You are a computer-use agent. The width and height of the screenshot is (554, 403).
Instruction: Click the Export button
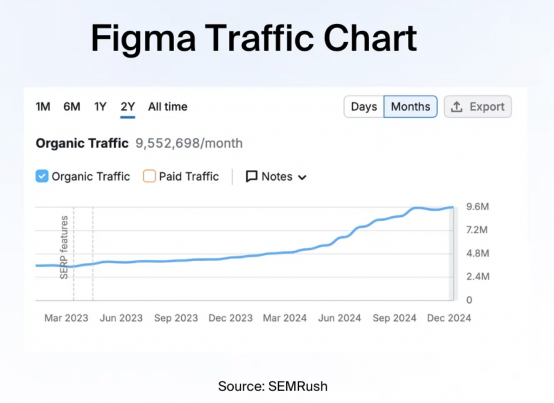point(478,107)
